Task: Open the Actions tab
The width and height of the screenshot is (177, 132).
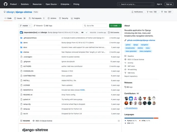Action: click(52, 18)
